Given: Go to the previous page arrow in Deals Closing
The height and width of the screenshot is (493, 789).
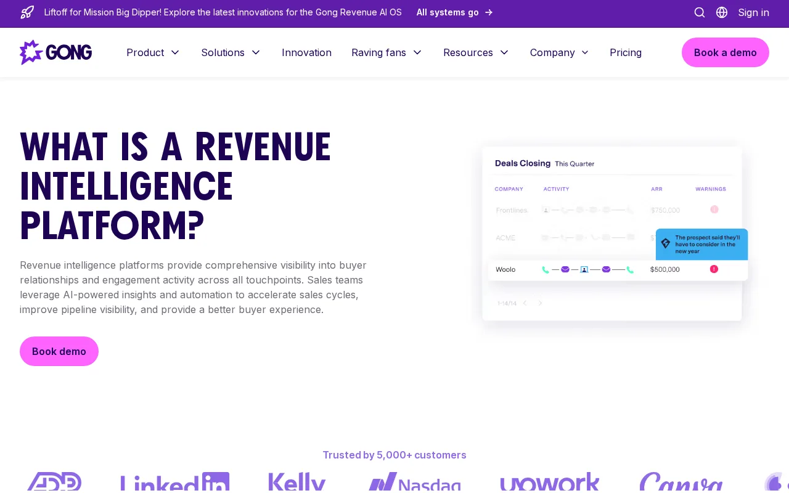Looking at the screenshot, I should pyautogui.click(x=525, y=303).
